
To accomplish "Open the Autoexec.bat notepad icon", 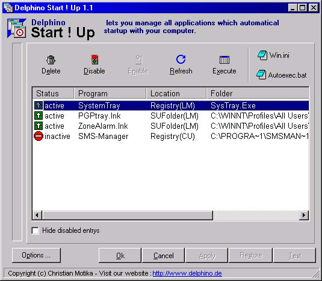I will [261, 75].
